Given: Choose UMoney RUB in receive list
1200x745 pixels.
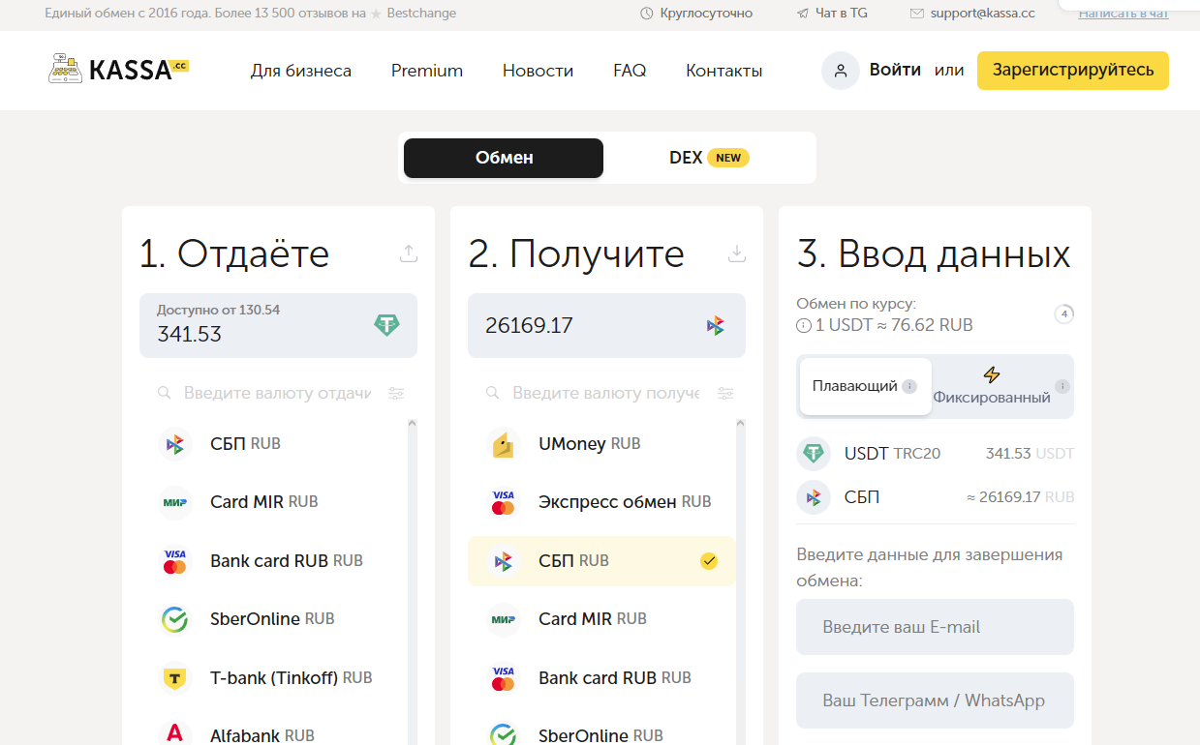Looking at the screenshot, I should click(x=589, y=444).
